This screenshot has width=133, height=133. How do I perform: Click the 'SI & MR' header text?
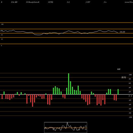coord(14,2)
